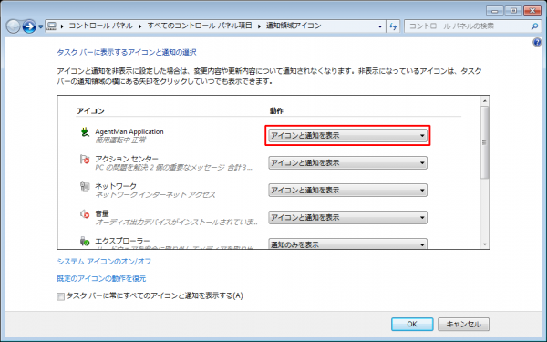547x342 pixels.
Task: Expand the Network behavior dropdown
Action: pos(347,191)
